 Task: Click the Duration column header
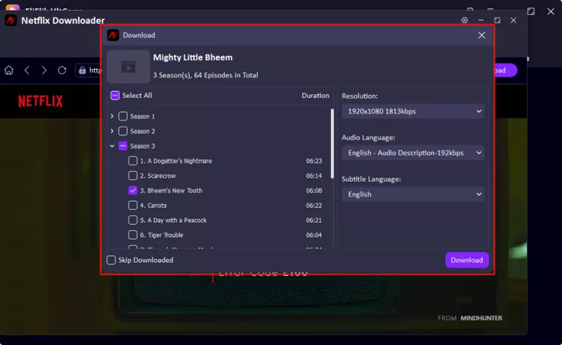315,96
